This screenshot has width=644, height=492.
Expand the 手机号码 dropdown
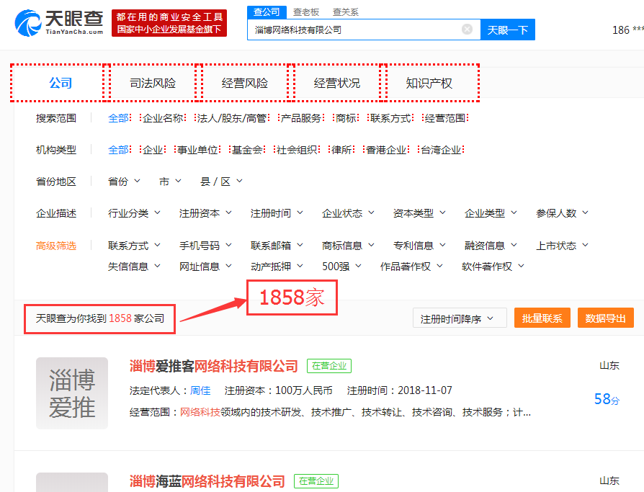[205, 246]
